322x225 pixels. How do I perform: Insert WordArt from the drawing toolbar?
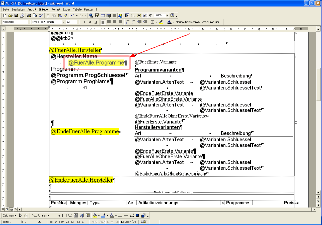(82, 215)
